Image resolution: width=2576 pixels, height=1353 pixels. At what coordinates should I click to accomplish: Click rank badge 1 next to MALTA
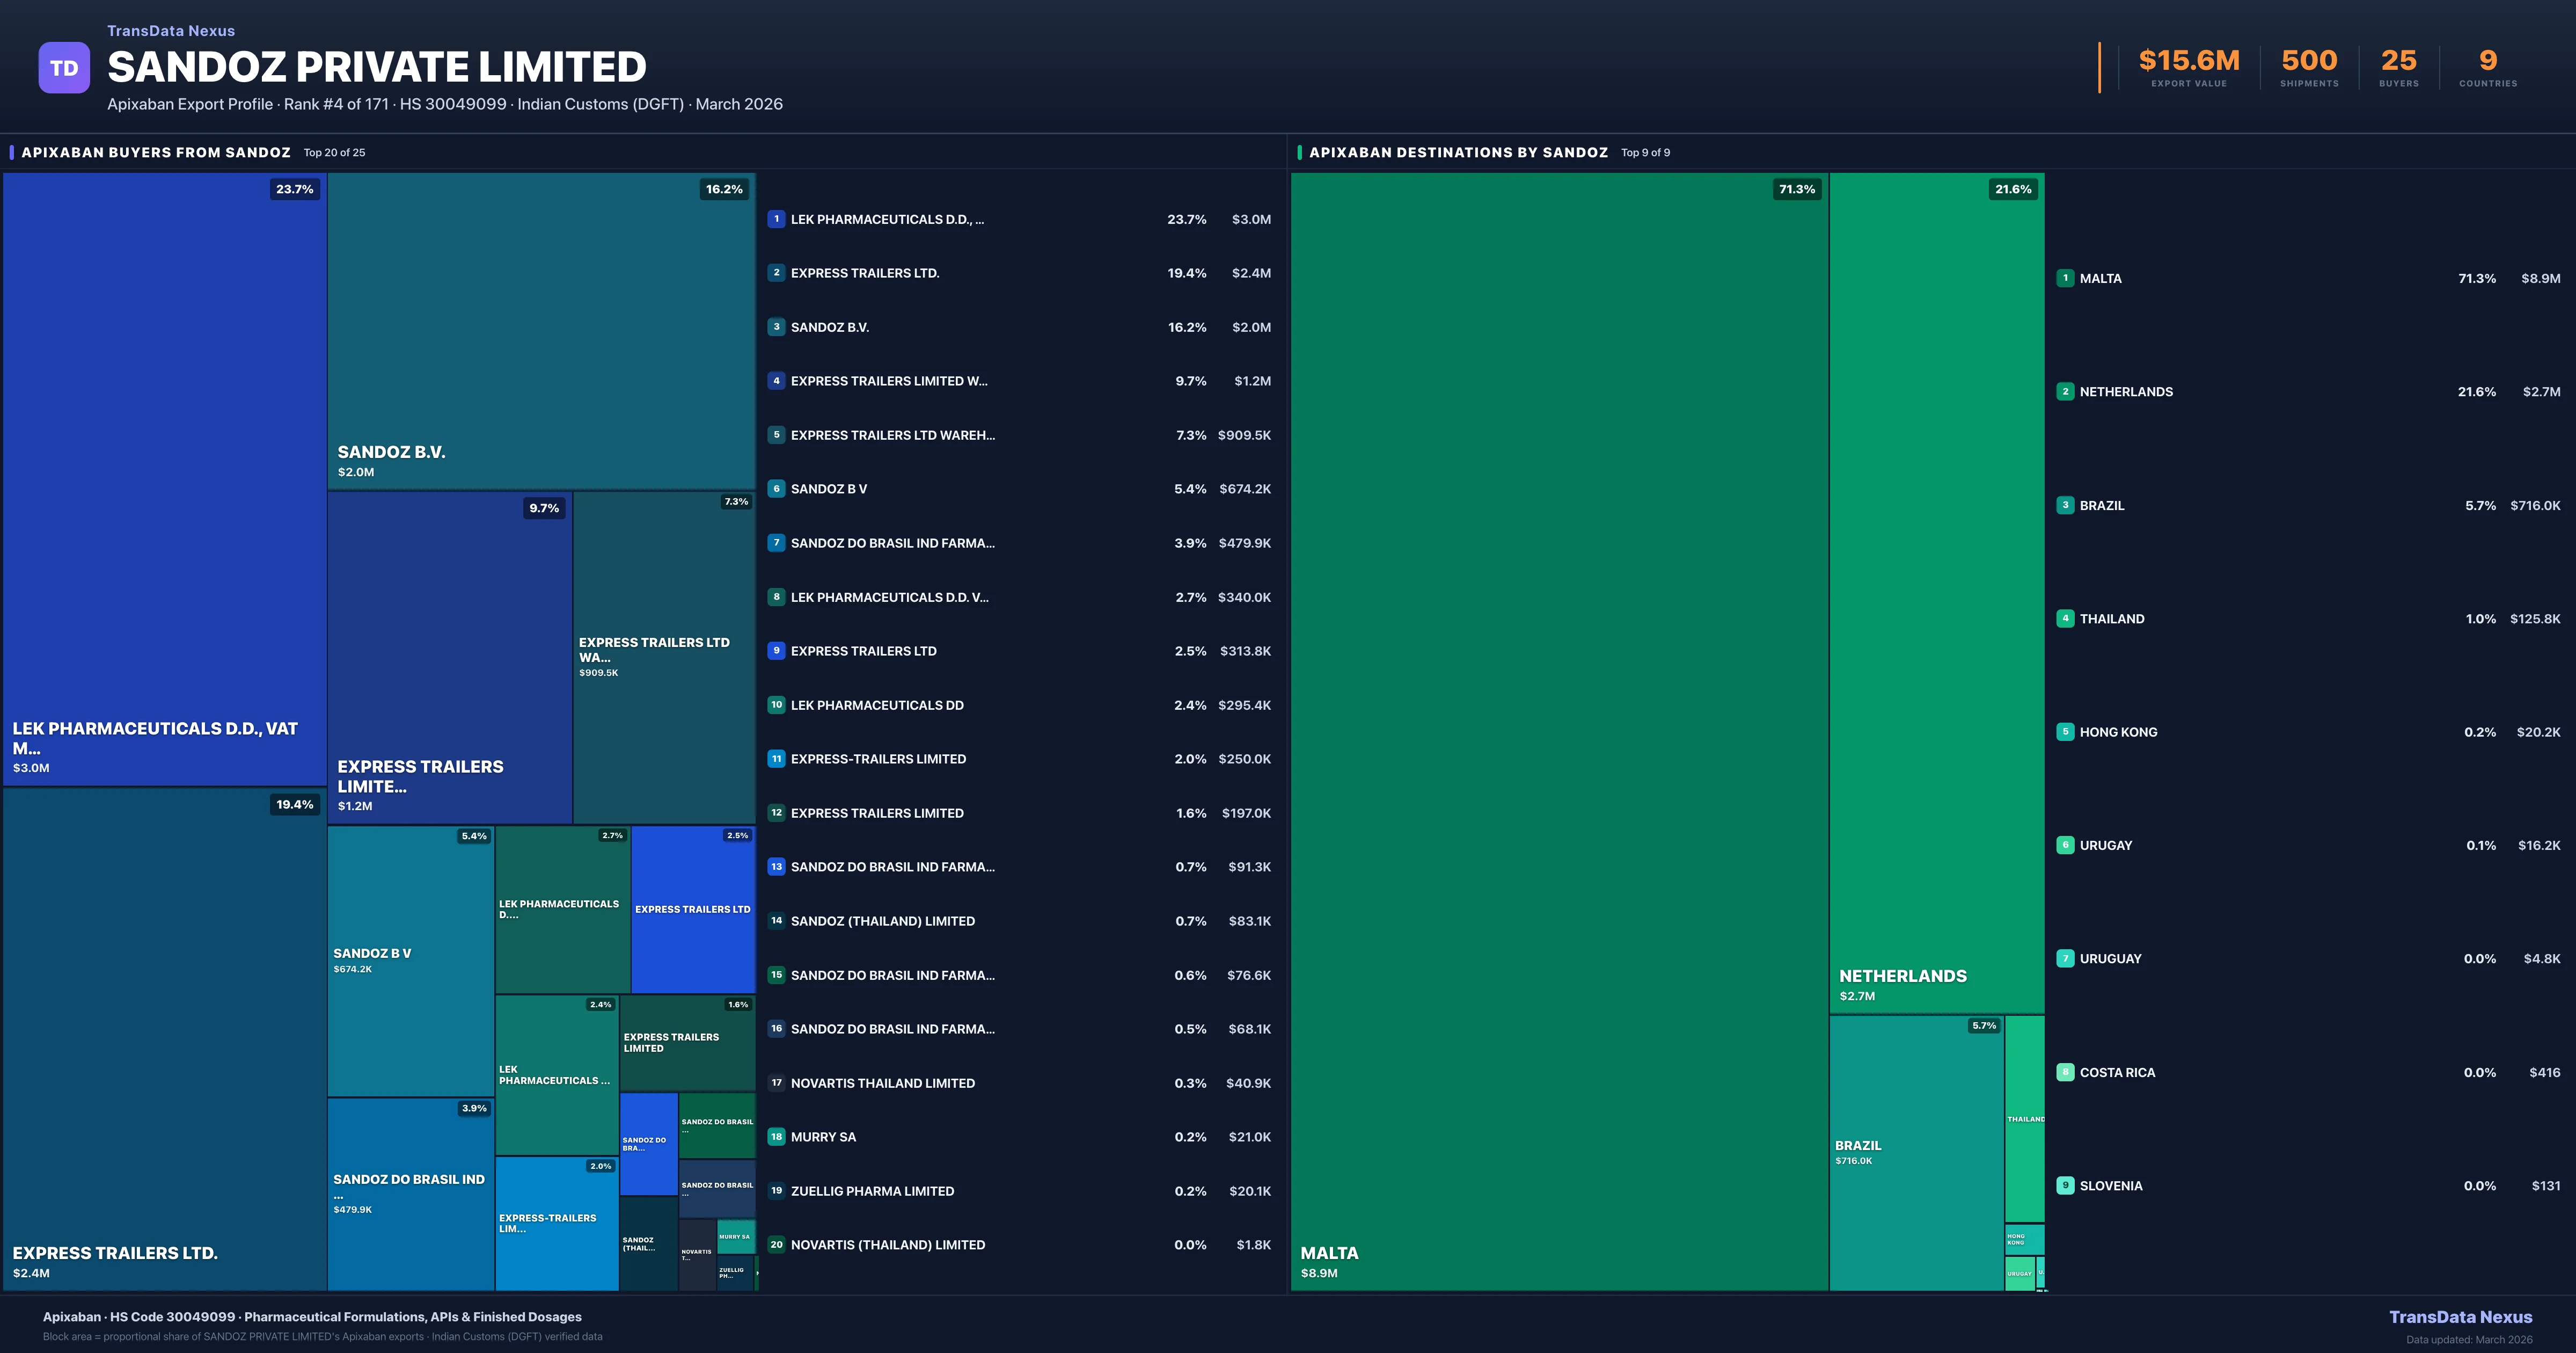coord(2065,278)
